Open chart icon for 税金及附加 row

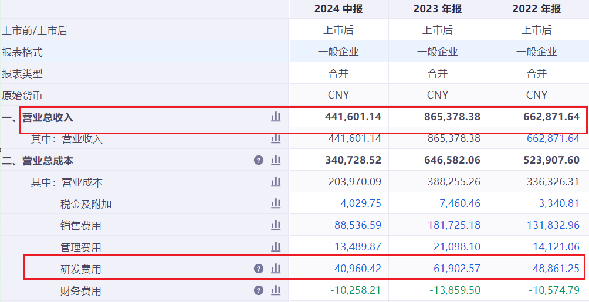[x=276, y=203]
